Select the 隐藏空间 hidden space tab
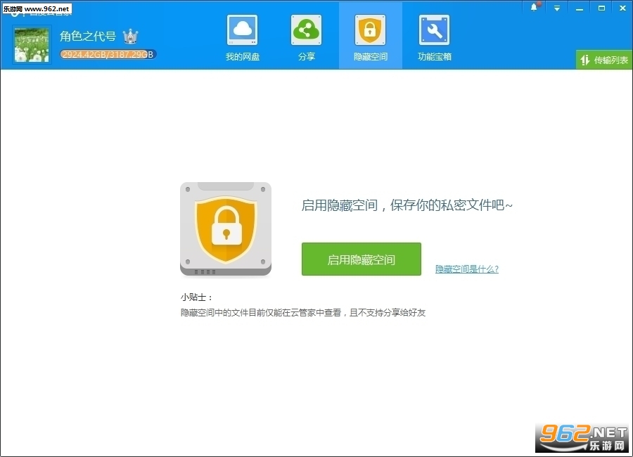The height and width of the screenshot is (457, 633). pyautogui.click(x=370, y=37)
